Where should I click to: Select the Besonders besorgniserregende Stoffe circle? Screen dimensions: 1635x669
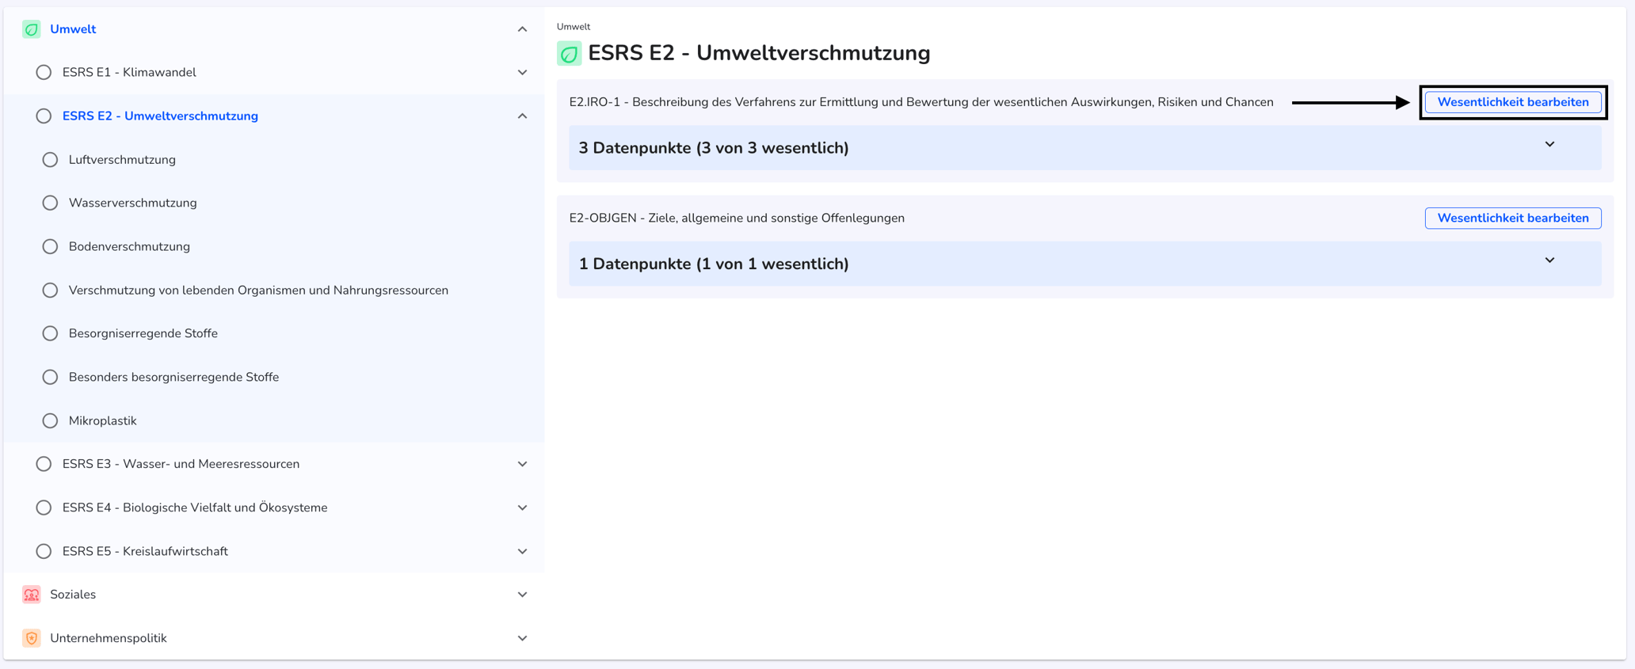tap(50, 377)
